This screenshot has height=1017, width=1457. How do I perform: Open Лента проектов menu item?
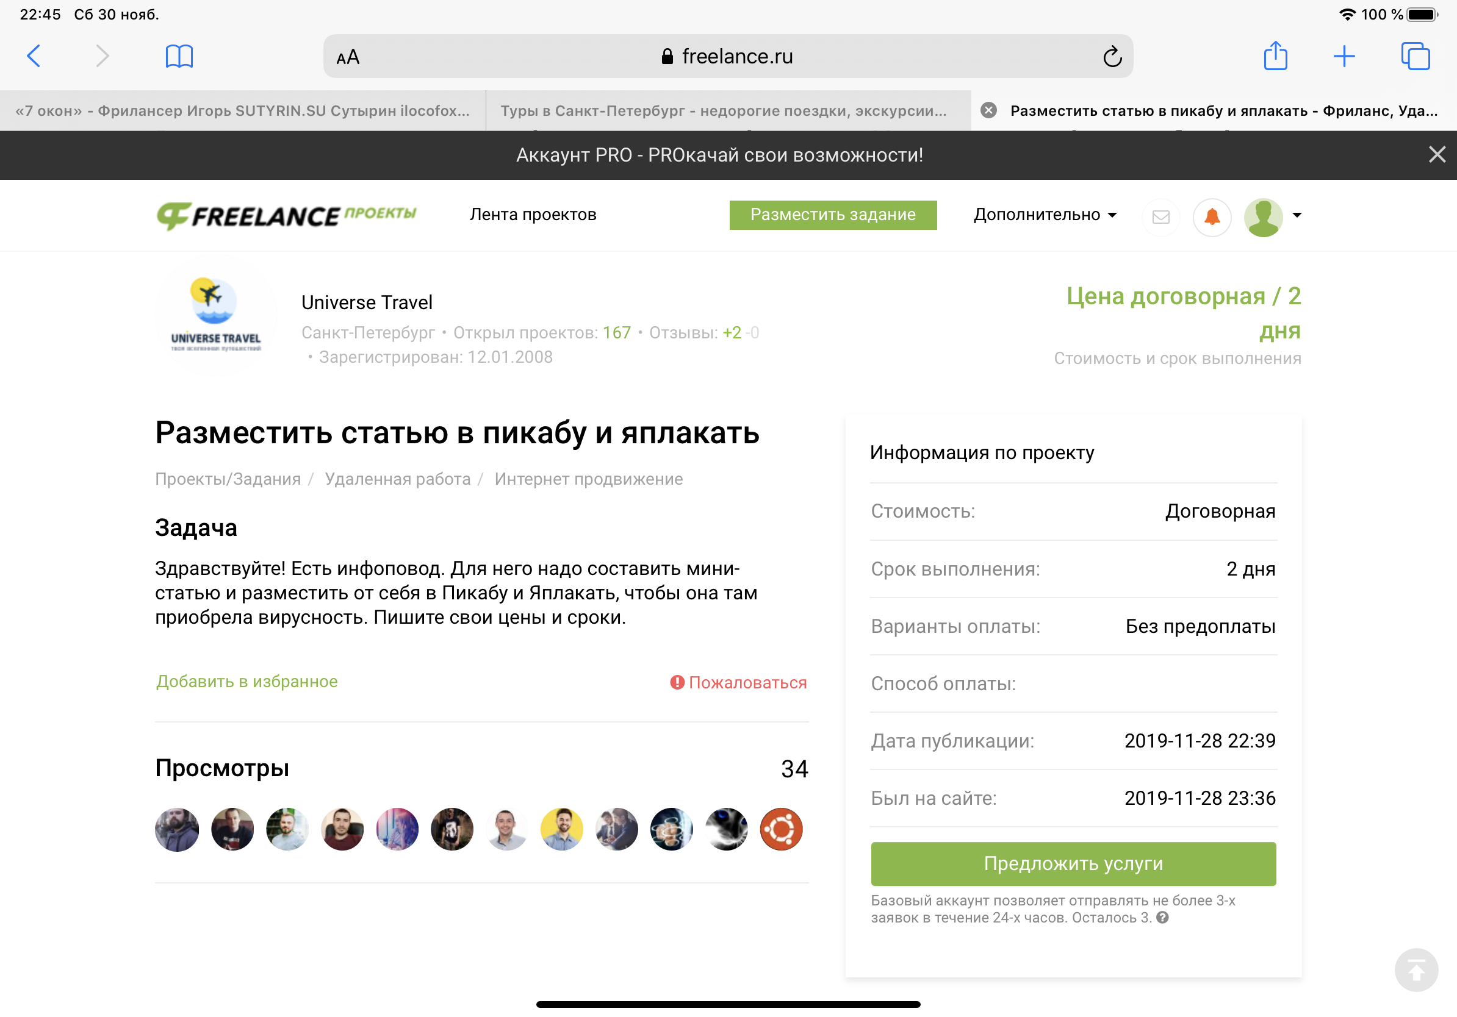(x=533, y=215)
